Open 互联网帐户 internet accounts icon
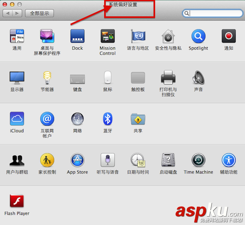The width and height of the screenshot is (245, 225). 47,118
